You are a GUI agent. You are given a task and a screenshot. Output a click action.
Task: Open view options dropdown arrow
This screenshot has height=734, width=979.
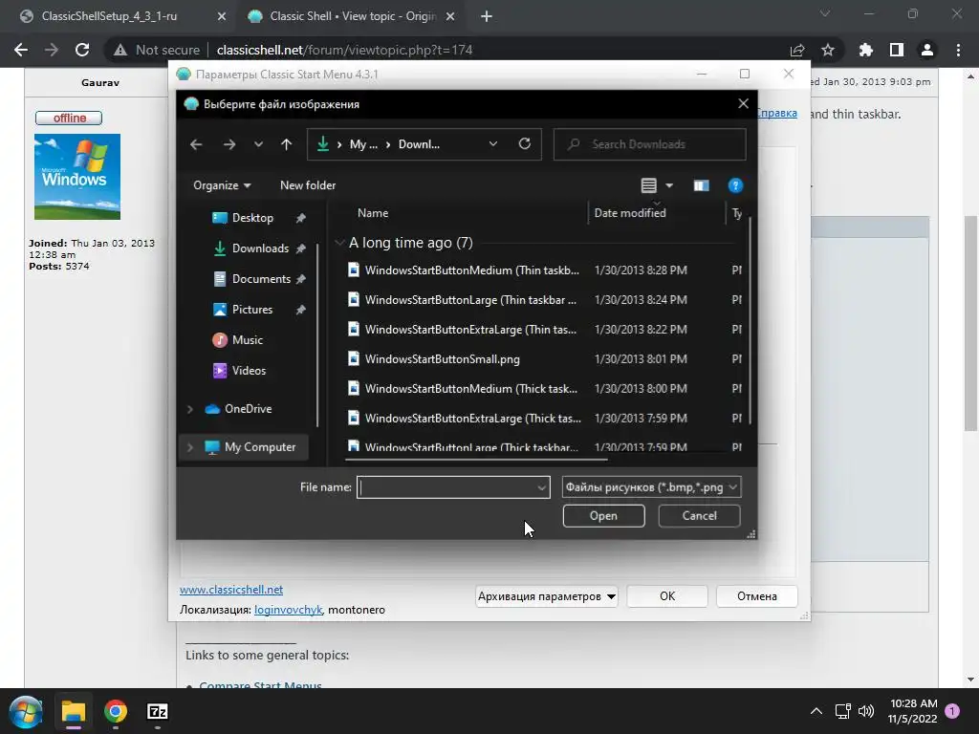tap(669, 185)
